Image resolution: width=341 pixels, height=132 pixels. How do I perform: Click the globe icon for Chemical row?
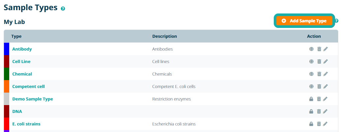[x=311, y=74]
